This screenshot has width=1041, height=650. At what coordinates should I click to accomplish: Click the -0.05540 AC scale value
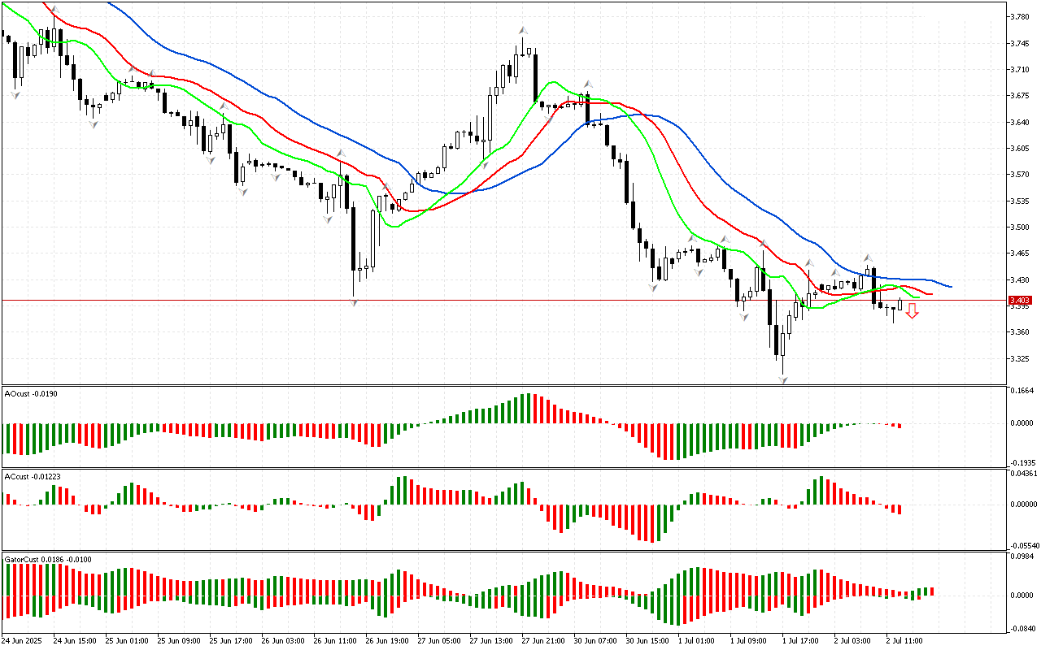[1022, 546]
